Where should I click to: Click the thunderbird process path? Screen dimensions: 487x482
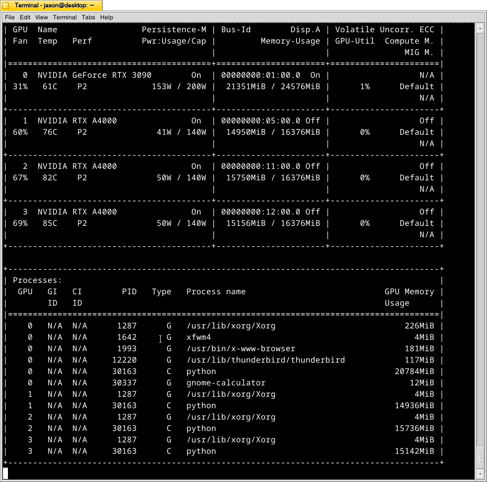click(266, 360)
